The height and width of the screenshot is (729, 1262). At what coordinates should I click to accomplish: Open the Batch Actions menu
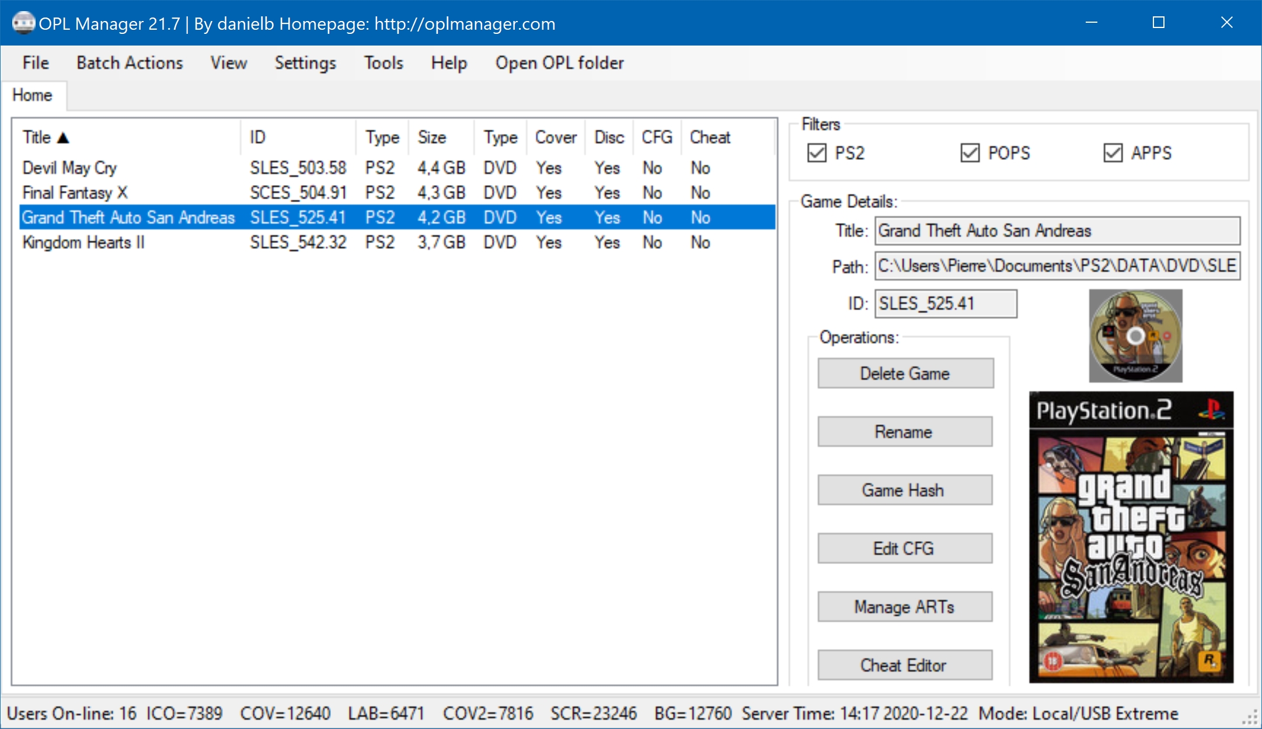130,62
